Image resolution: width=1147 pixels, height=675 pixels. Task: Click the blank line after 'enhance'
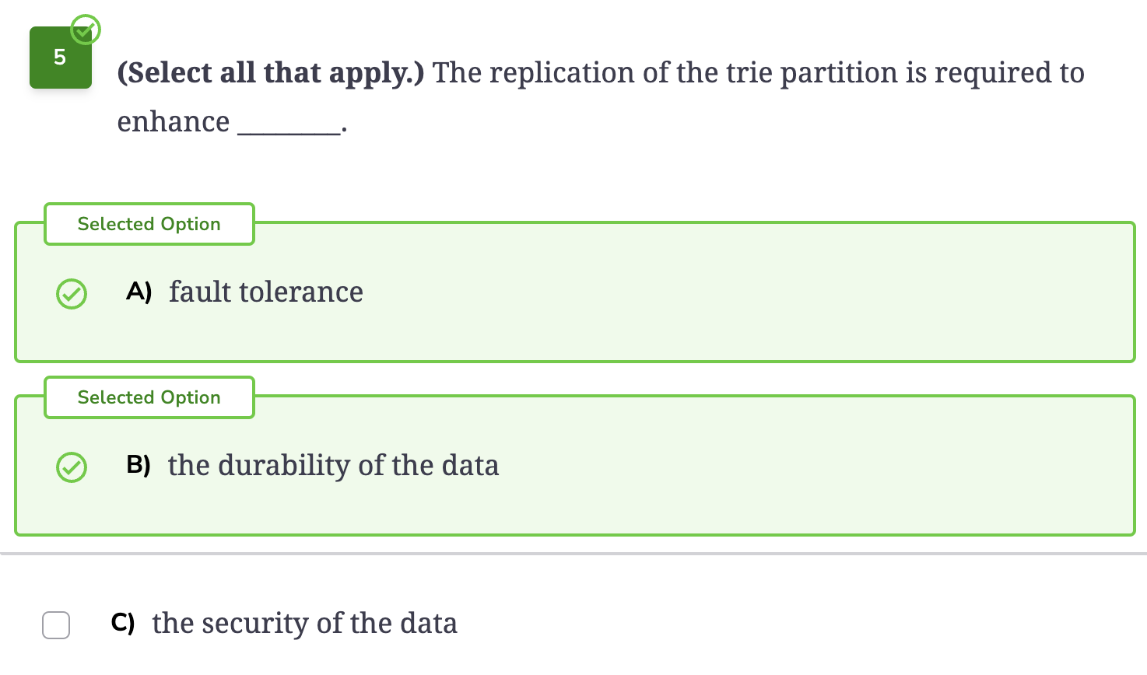click(289, 124)
